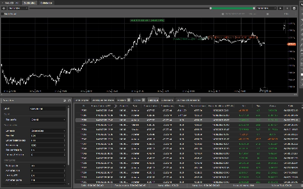Image resolution: width=303 pixels, height=189 pixels.
Task: Open the Statistiques des trades tab
Action: 103,100
